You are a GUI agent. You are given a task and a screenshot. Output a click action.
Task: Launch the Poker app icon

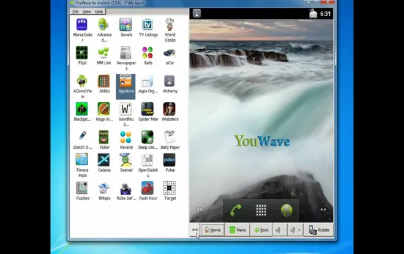104,137
